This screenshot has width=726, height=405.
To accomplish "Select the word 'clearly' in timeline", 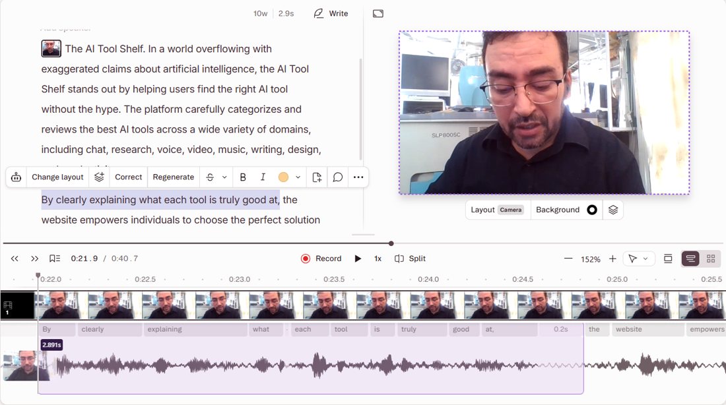I will pyautogui.click(x=110, y=329).
